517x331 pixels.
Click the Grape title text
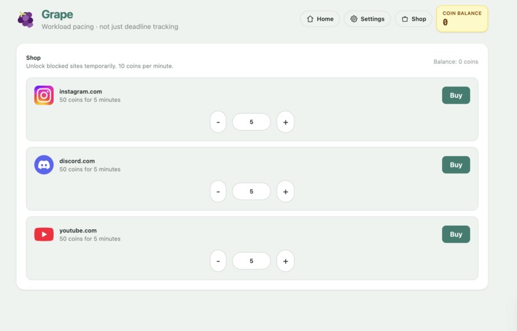[57, 15]
